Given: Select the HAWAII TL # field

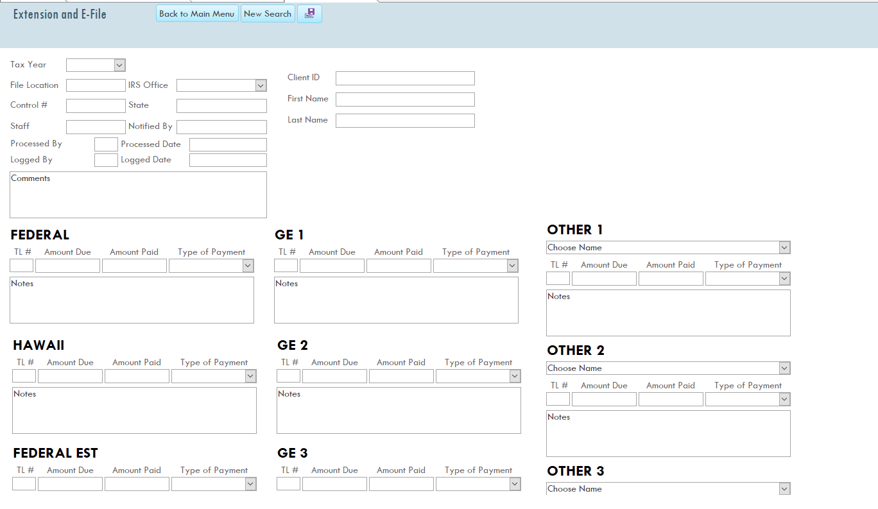Looking at the screenshot, I should (24, 376).
